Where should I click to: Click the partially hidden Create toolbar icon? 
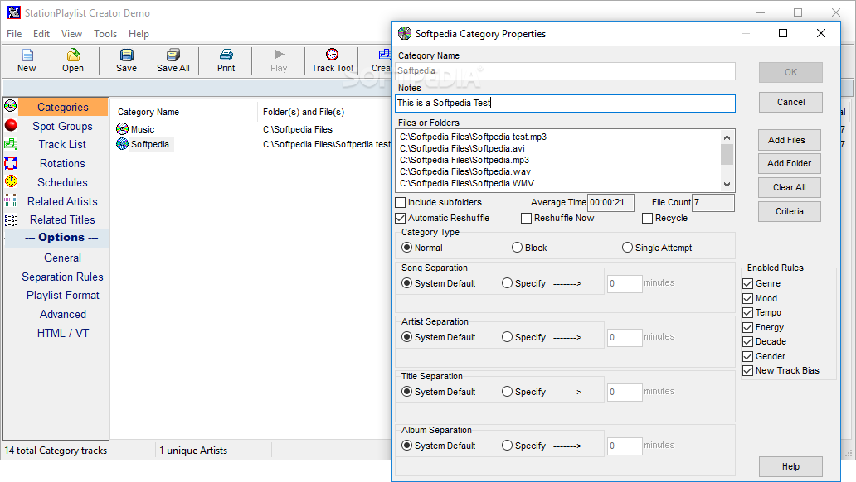point(384,54)
